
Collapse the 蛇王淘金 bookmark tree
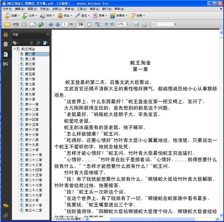point(15,49)
